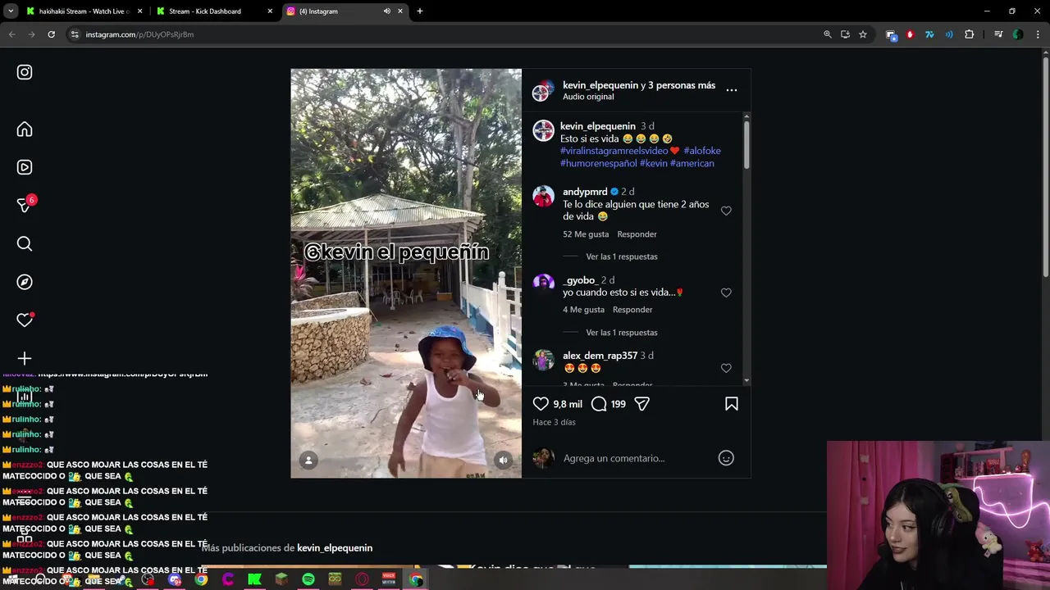Open the Extensions puzzle icon
The width and height of the screenshot is (1050, 590).
point(970,34)
